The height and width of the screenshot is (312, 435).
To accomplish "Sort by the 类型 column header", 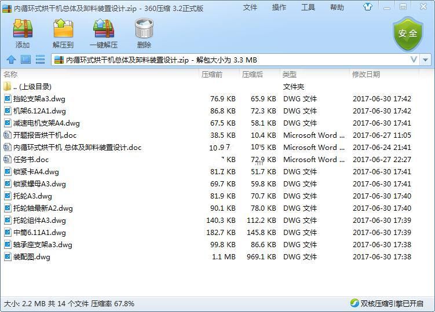I will point(290,74).
